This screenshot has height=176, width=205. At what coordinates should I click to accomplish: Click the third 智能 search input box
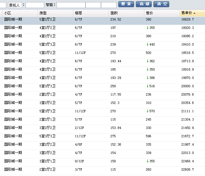point(109,5)
